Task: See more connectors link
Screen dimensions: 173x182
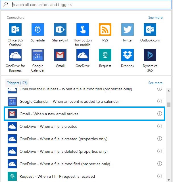Action: pos(155,18)
